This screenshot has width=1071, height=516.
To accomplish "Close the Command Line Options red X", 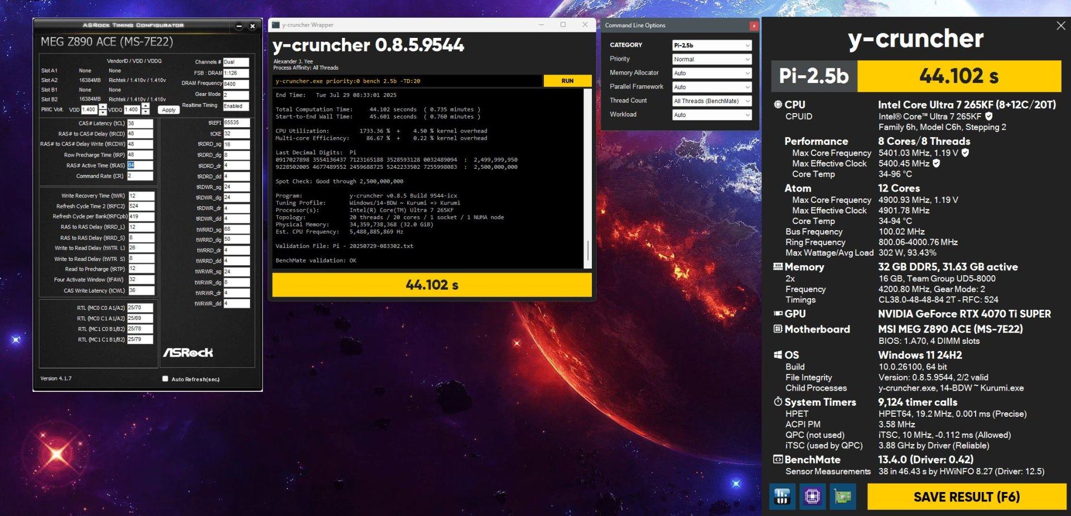I will point(754,26).
